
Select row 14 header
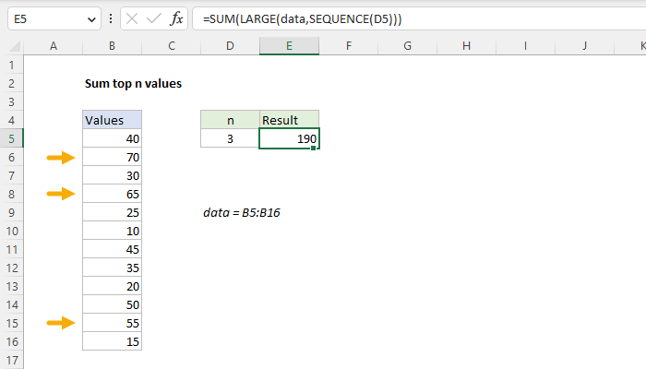pos(11,304)
